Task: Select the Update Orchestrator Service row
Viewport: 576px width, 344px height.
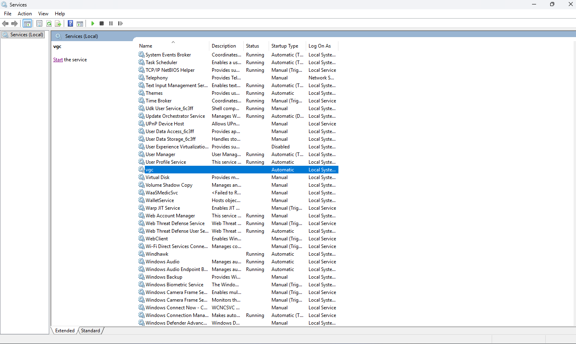Action: point(238,116)
